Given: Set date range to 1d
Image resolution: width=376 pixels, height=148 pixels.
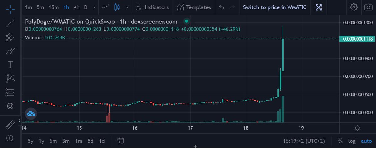Looking at the screenshot, I should coord(102,141).
